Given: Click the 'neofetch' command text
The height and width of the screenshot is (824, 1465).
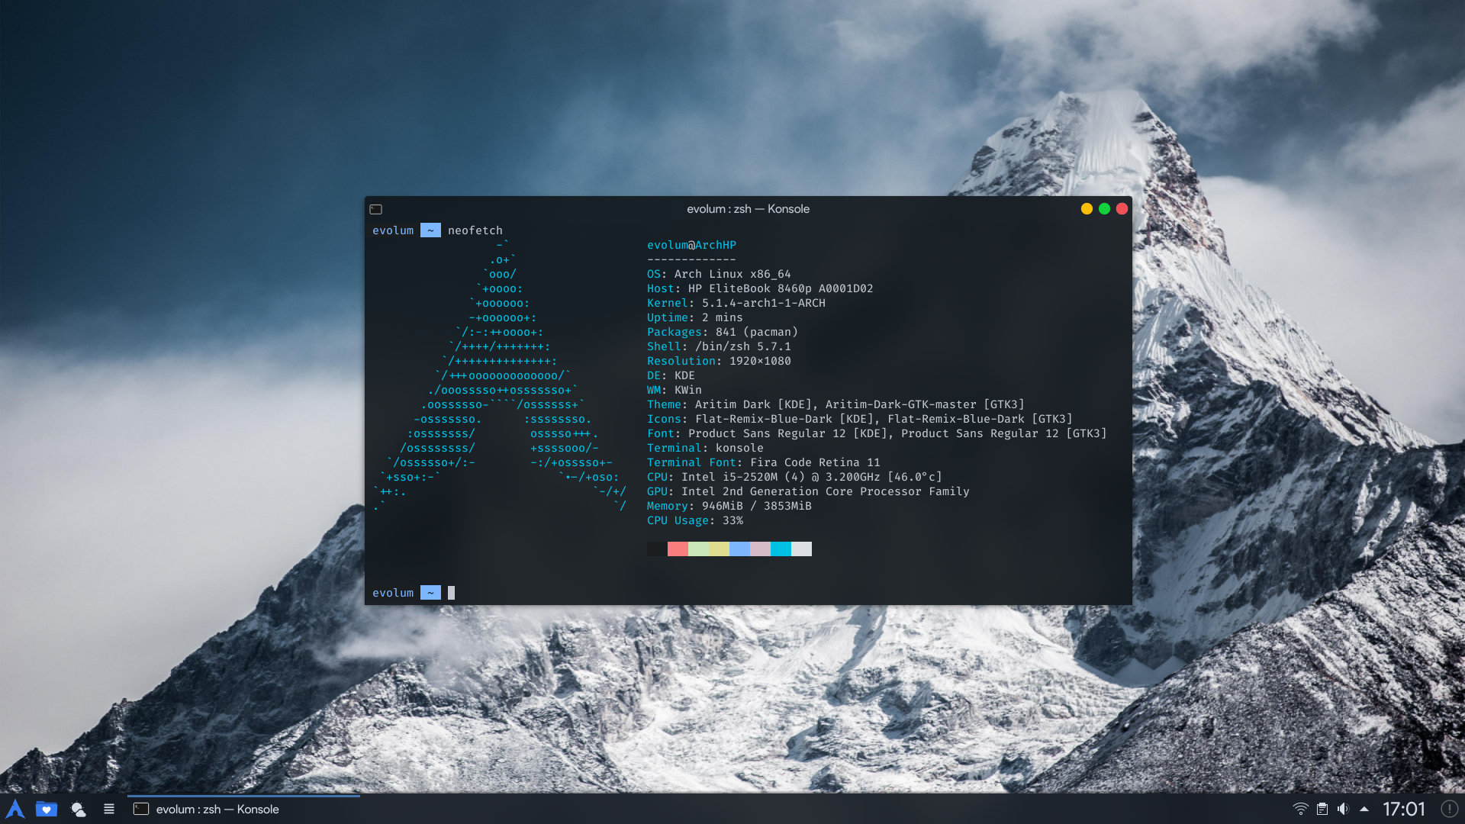Looking at the screenshot, I should tap(475, 230).
